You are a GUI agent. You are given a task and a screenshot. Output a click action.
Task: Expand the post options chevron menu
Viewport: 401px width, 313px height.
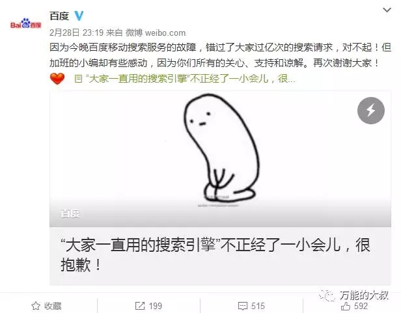click(x=387, y=10)
